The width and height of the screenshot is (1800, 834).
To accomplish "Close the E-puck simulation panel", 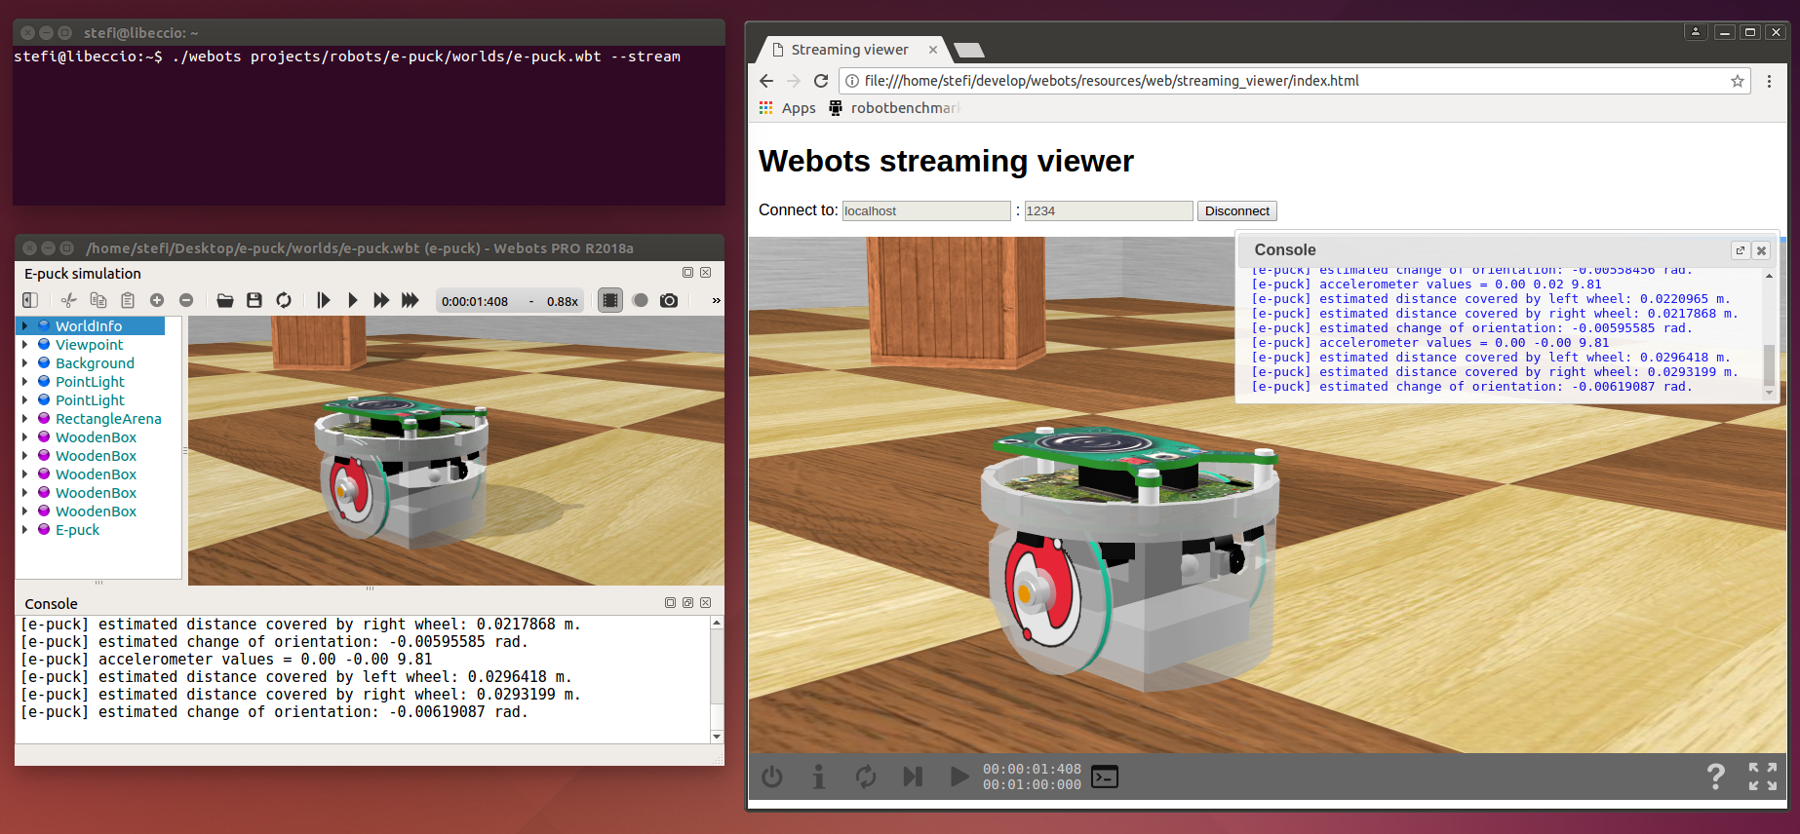I will coord(705,273).
